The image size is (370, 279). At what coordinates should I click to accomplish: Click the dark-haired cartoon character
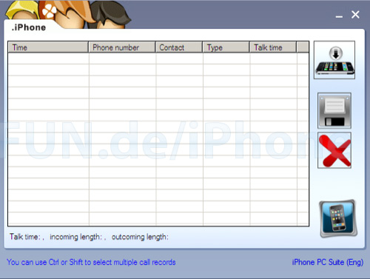point(109,15)
